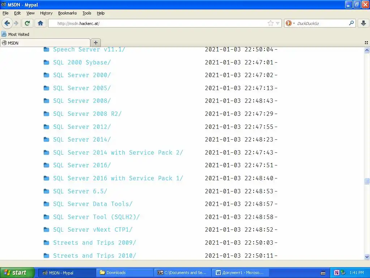Click the Forward navigation arrow
This screenshot has width=370, height=278.
click(x=16, y=23)
